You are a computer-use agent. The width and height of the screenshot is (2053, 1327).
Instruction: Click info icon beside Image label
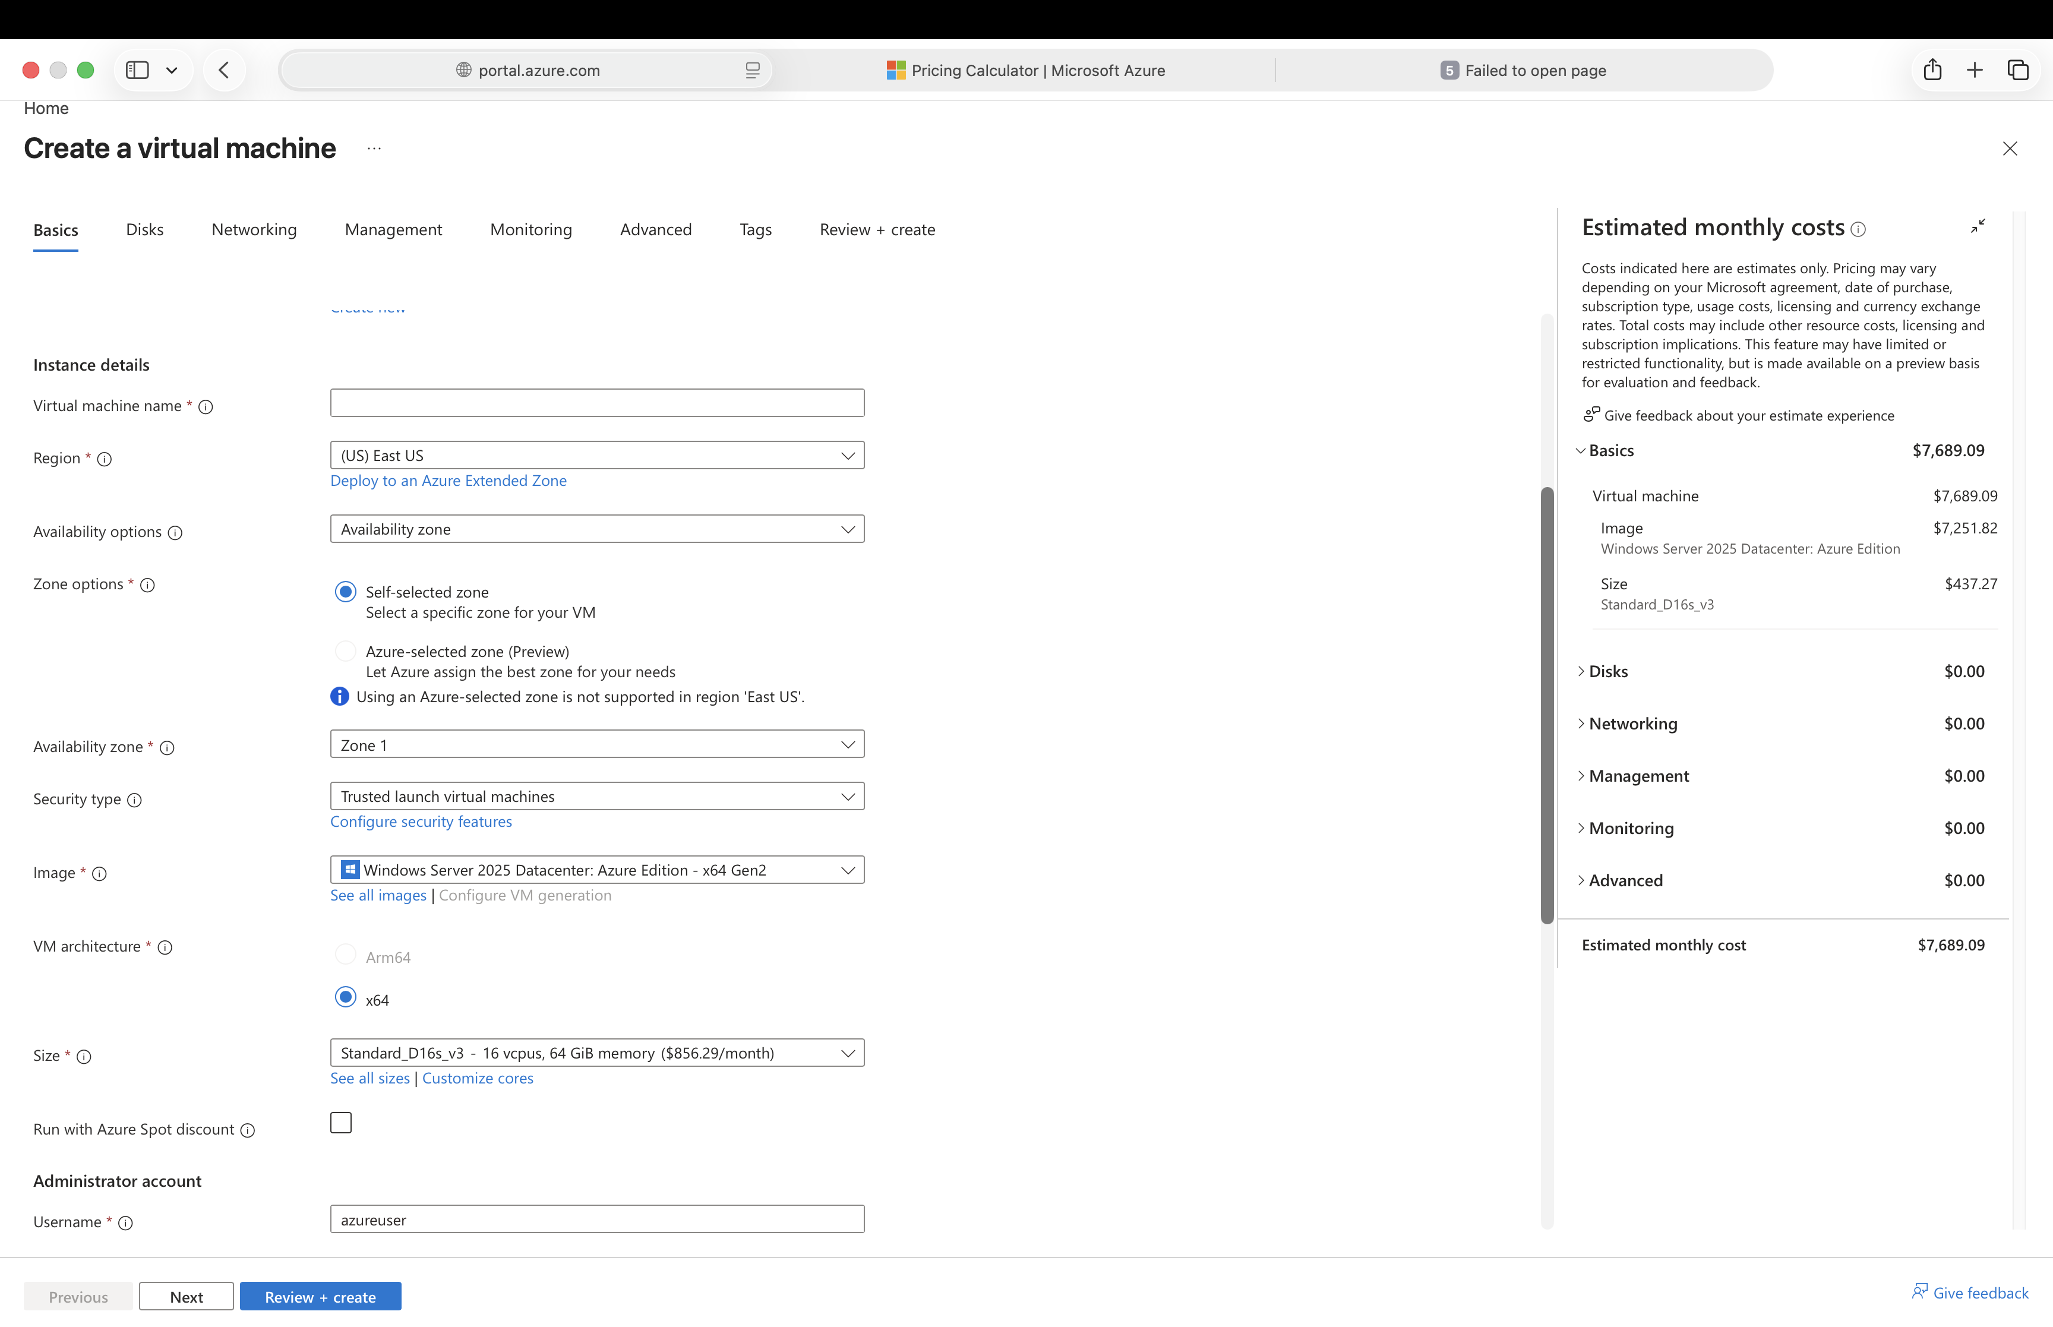(99, 874)
